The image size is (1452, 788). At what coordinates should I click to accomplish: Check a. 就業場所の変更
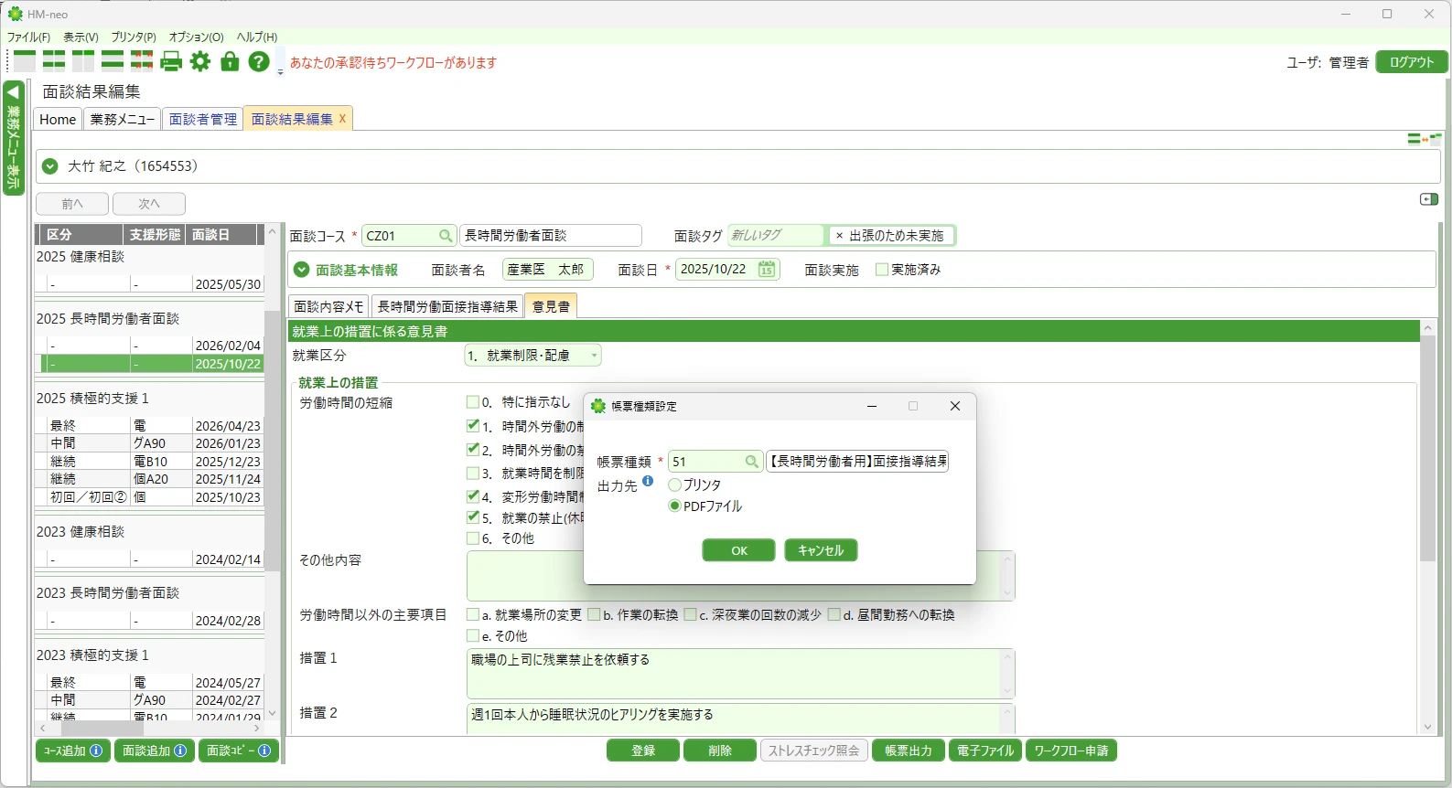473,615
